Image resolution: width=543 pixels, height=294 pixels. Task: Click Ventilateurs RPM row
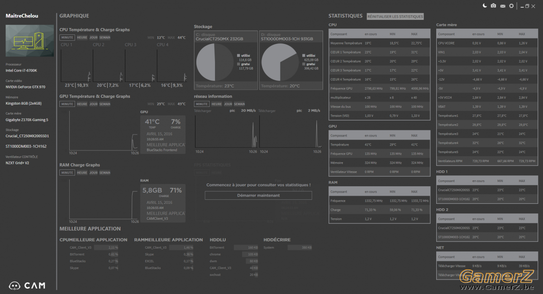click(487, 161)
